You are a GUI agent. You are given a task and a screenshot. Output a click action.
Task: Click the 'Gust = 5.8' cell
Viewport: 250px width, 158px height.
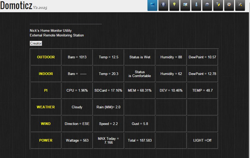(x=140, y=124)
